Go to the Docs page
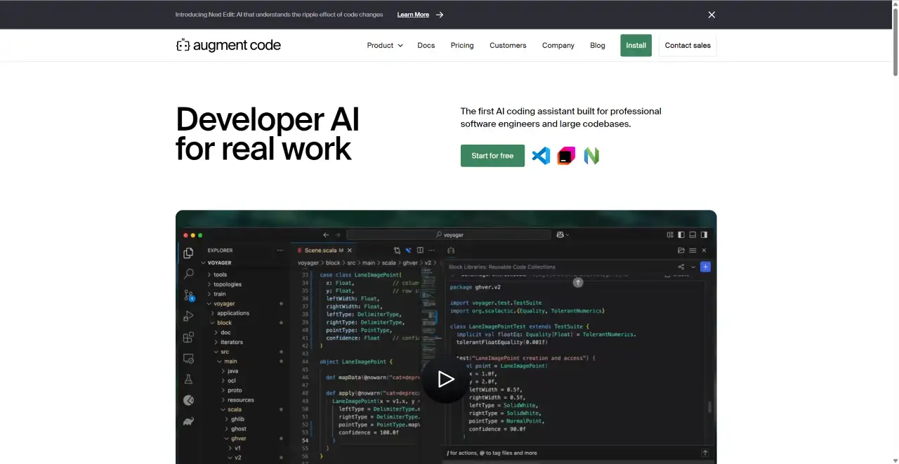 point(426,46)
